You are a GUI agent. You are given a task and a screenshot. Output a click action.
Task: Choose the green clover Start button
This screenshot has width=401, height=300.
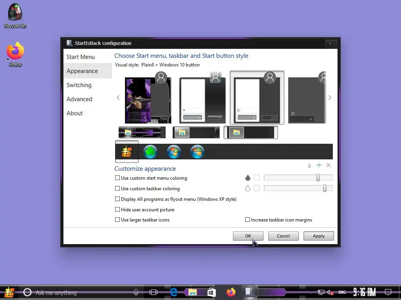pyautogui.click(x=150, y=152)
